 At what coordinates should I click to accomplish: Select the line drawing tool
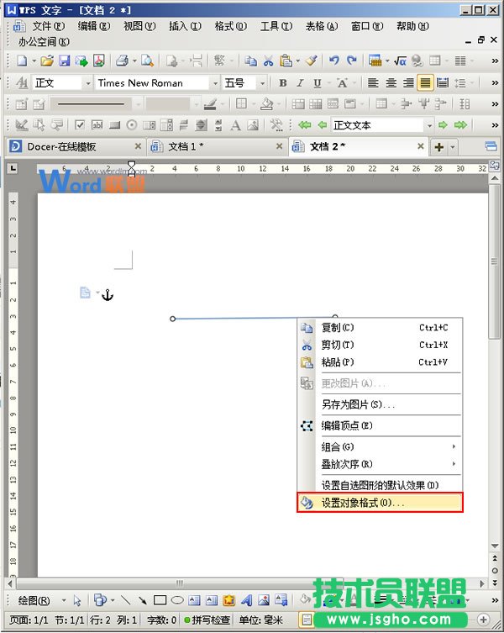(125, 600)
